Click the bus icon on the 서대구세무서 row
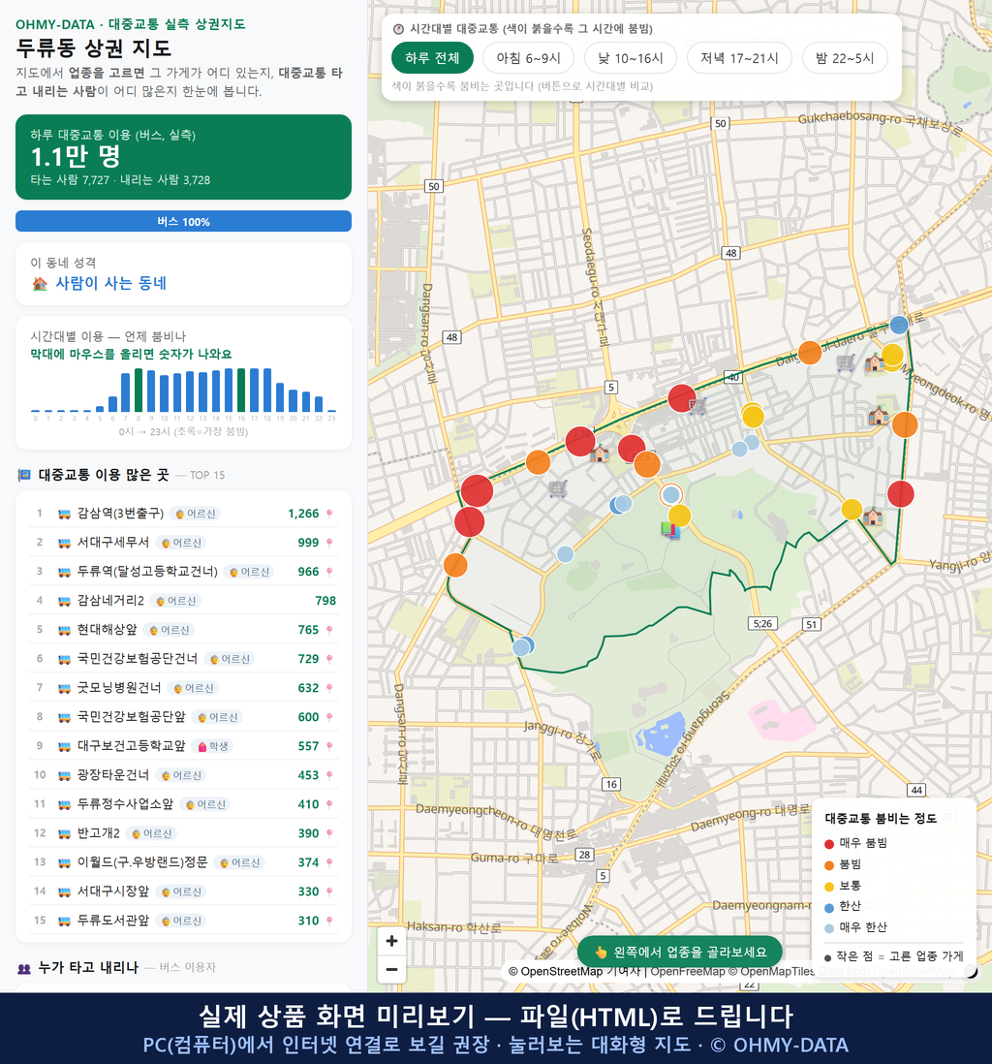The height and width of the screenshot is (1064, 992). (65, 543)
